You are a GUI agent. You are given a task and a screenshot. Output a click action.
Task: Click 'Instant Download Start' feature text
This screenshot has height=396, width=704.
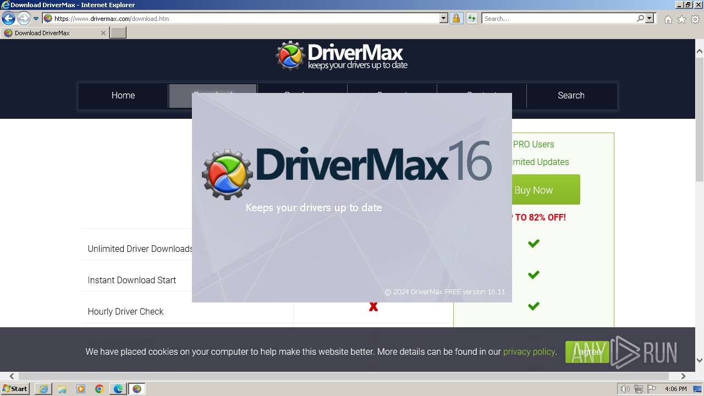pyautogui.click(x=132, y=280)
